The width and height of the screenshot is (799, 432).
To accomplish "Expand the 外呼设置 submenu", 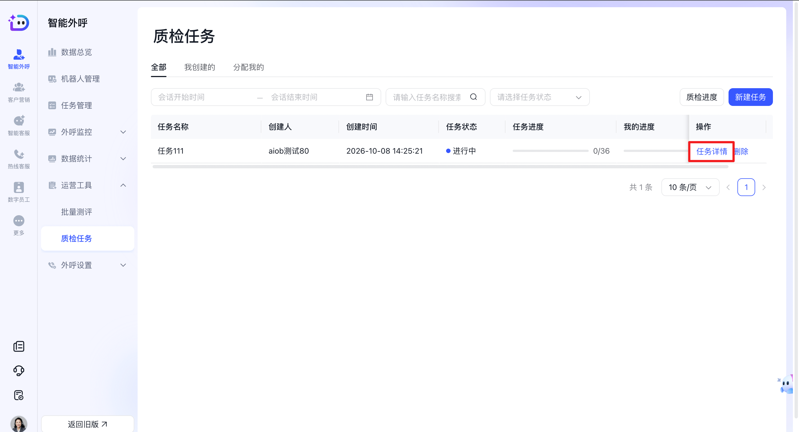I will click(x=87, y=265).
